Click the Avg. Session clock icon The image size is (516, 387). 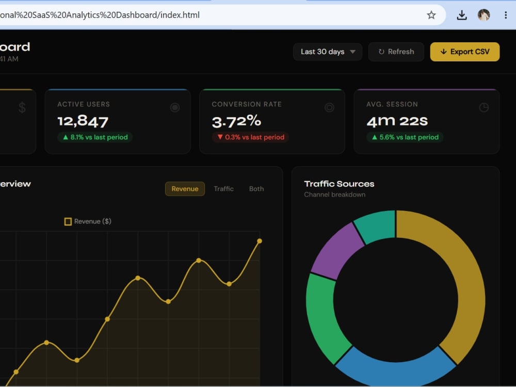(x=484, y=107)
